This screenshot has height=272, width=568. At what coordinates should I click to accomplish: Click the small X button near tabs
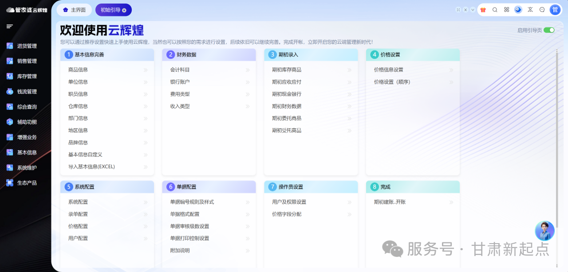pos(465,10)
